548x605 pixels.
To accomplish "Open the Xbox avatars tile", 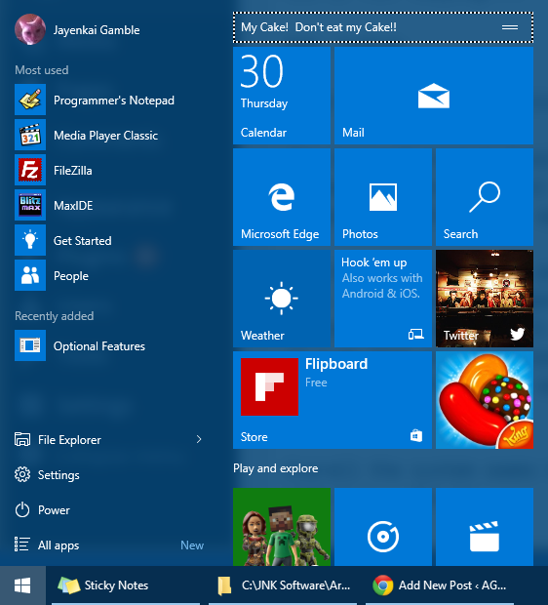I will coord(282,527).
